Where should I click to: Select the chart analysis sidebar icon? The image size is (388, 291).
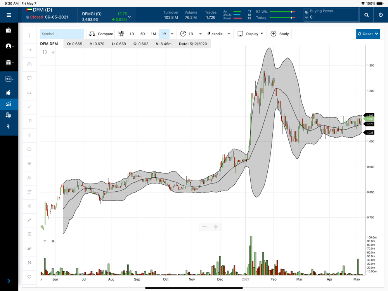pos(9,104)
